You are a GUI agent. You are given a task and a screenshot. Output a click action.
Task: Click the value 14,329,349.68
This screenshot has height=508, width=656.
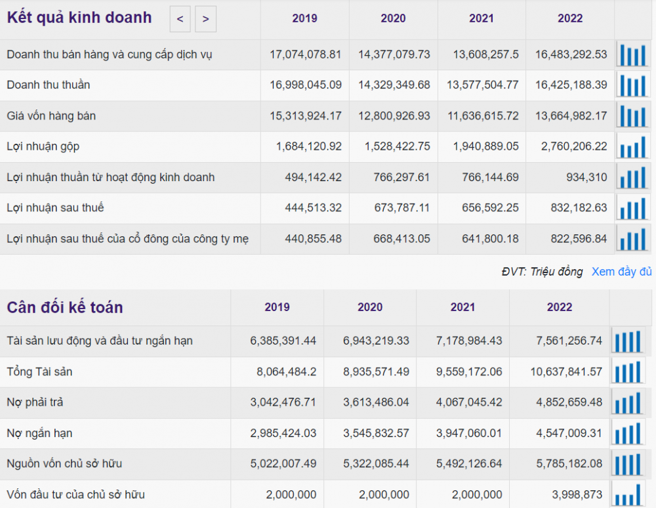[394, 85]
